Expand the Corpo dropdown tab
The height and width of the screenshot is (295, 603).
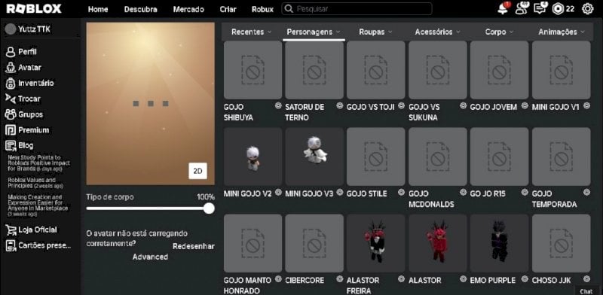point(499,32)
